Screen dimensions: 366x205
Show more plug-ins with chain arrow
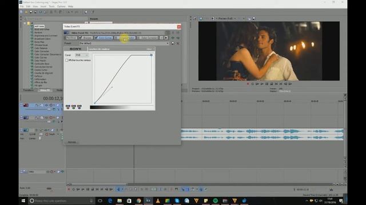[x=166, y=38]
